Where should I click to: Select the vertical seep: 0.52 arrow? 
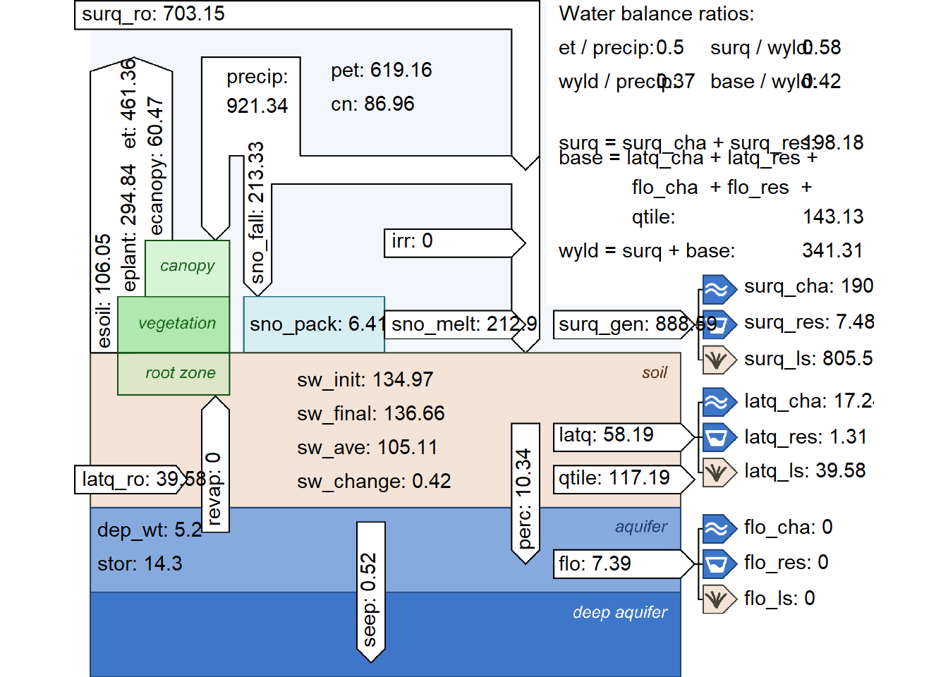[370, 592]
